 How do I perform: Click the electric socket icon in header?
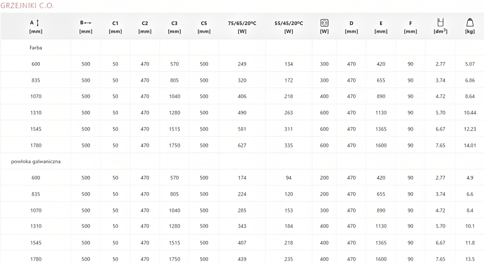point(324,22)
